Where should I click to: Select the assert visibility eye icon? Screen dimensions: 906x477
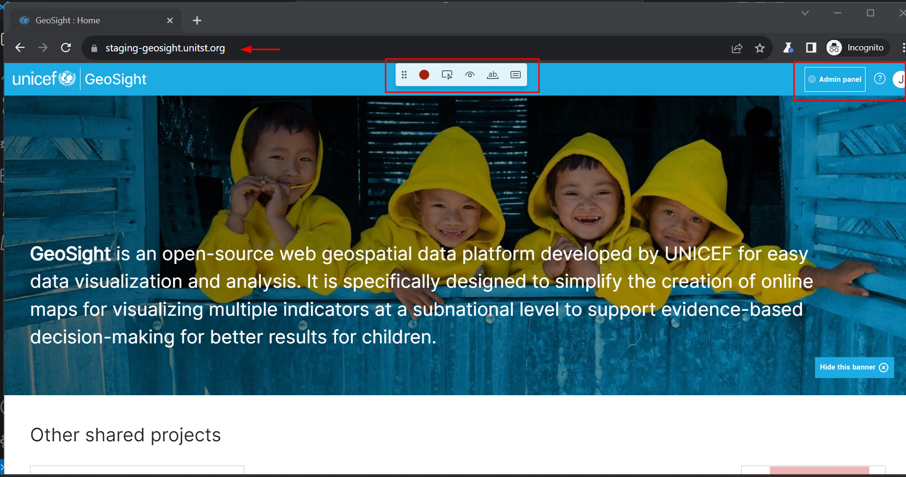(470, 75)
